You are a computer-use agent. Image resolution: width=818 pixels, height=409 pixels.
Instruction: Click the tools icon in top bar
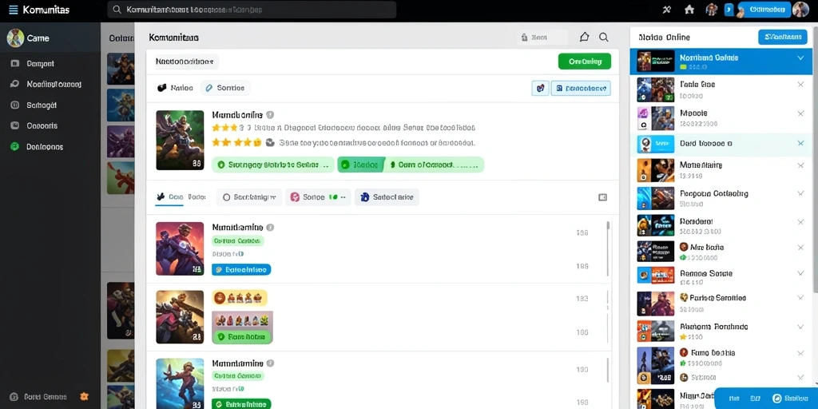click(x=666, y=10)
